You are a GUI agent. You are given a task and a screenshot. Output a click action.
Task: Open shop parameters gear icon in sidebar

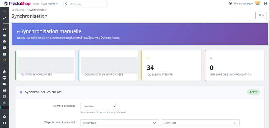5,117
